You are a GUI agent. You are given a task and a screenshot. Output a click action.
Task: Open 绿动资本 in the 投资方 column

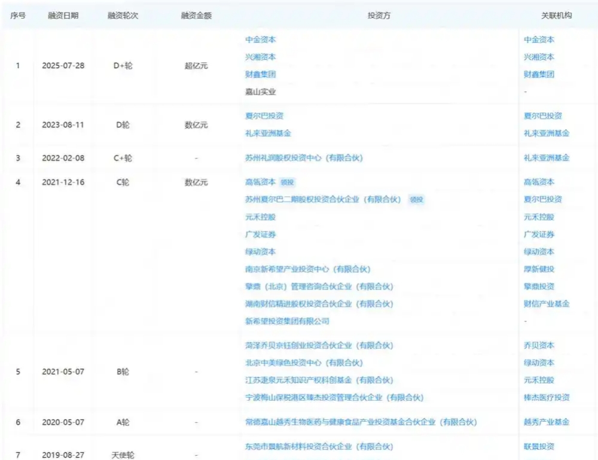pos(261,252)
